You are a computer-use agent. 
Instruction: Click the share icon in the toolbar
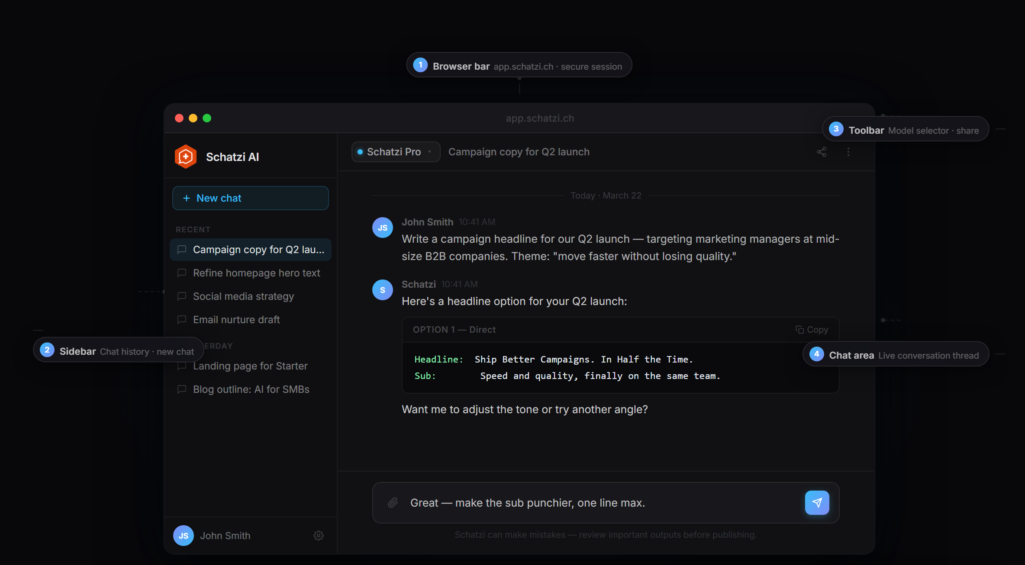coord(822,152)
